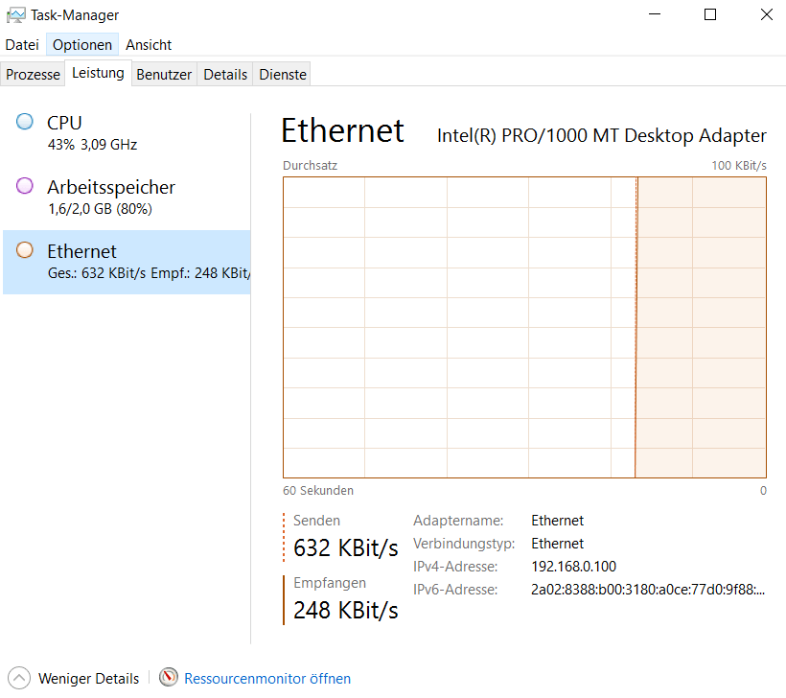This screenshot has width=786, height=698.
Task: Maximize the Task-Manager window
Action: coord(710,15)
